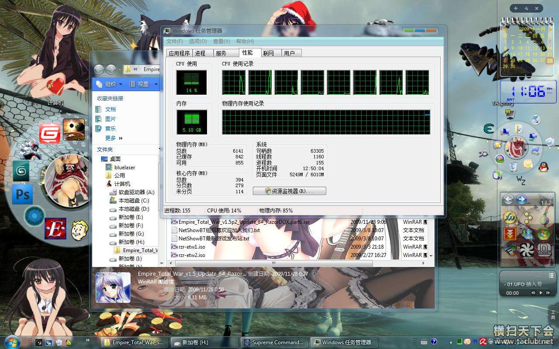Open the Recycle Bin in the circle dock
This screenshot has height=349, width=559.
514,167
